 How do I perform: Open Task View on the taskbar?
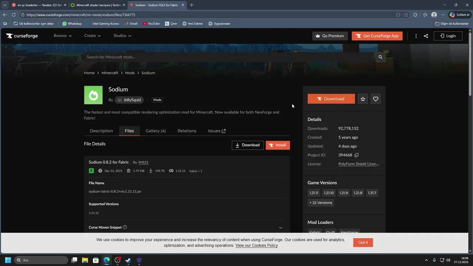[74, 260]
